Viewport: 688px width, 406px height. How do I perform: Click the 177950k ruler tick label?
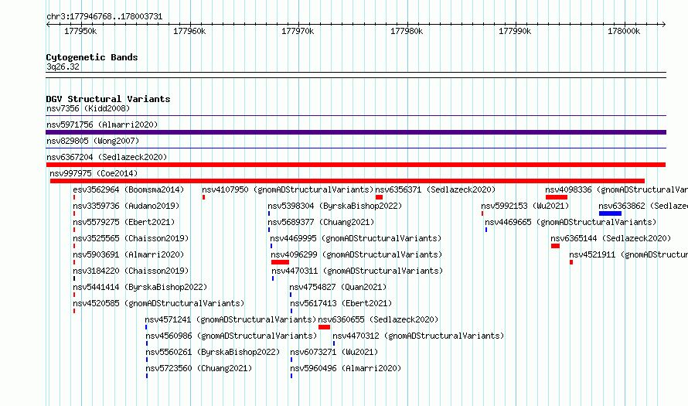[80, 31]
